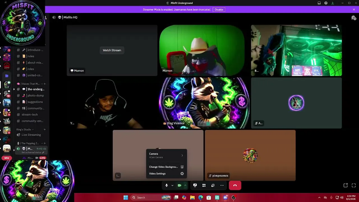Dismiss the Streamer Mode banner
359x202 pixels.
point(354,10)
